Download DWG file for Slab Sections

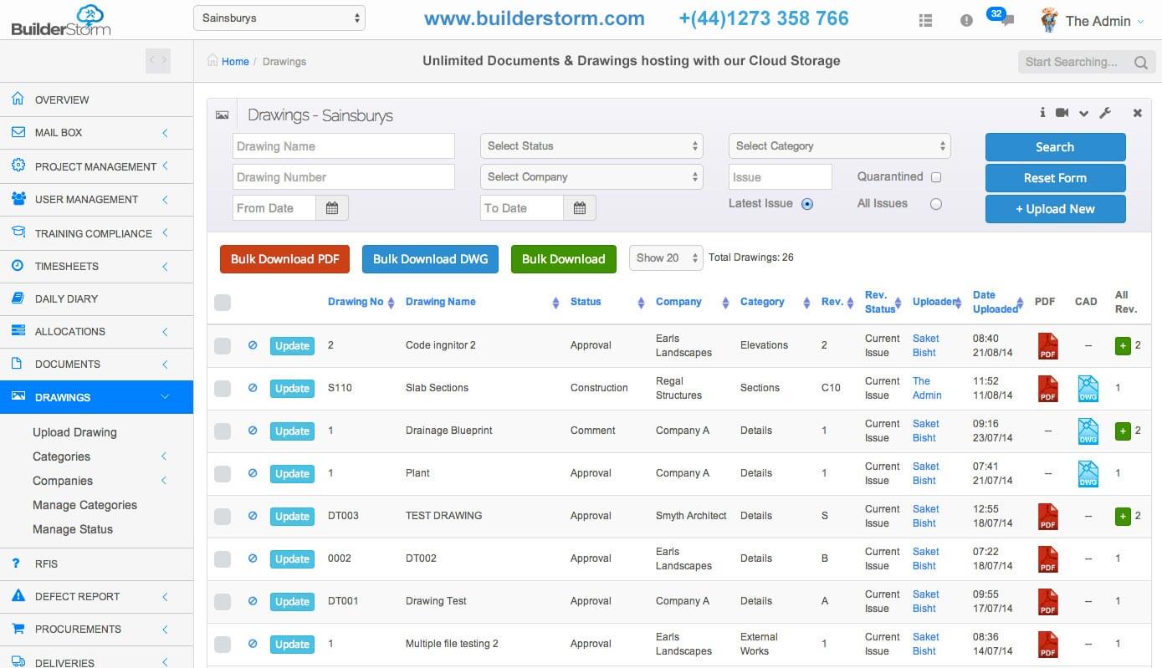click(x=1088, y=388)
